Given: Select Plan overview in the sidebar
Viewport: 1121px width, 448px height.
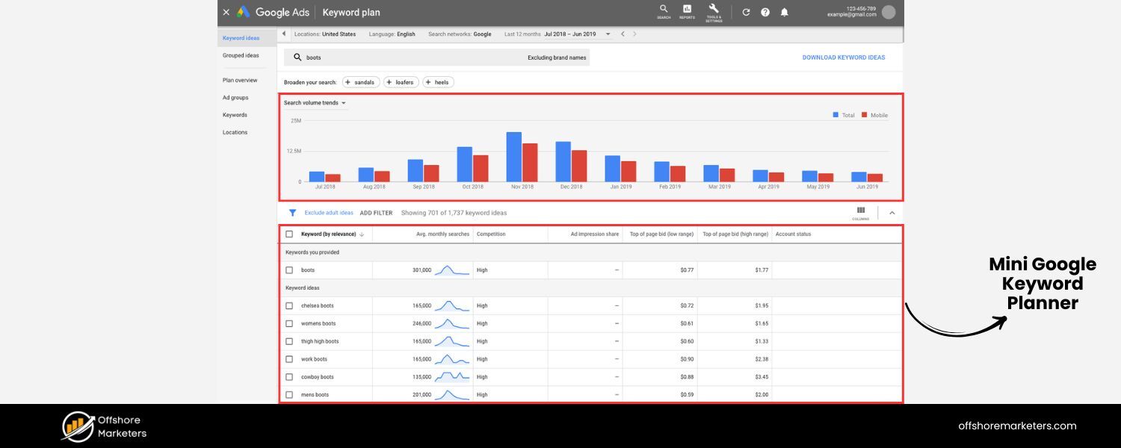Looking at the screenshot, I should coord(240,80).
